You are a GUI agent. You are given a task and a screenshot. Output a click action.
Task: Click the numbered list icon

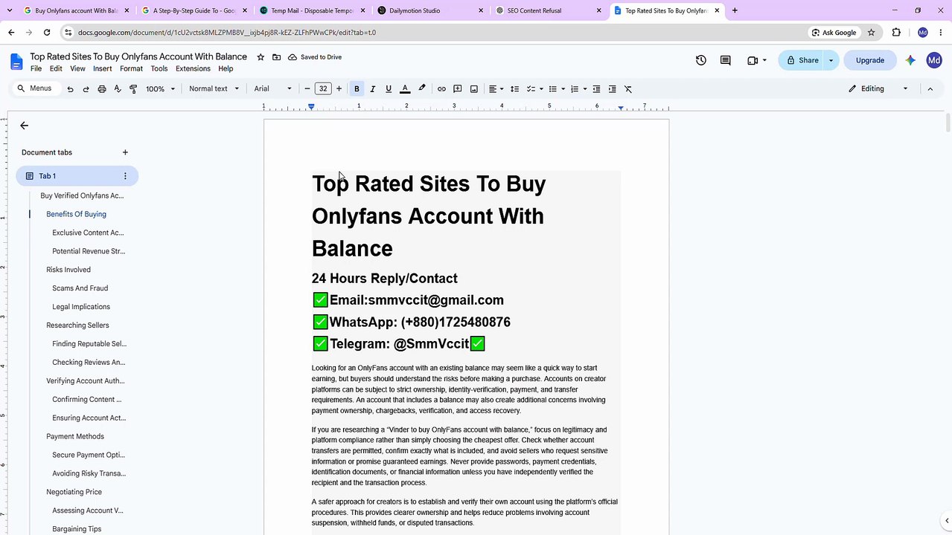[575, 89]
